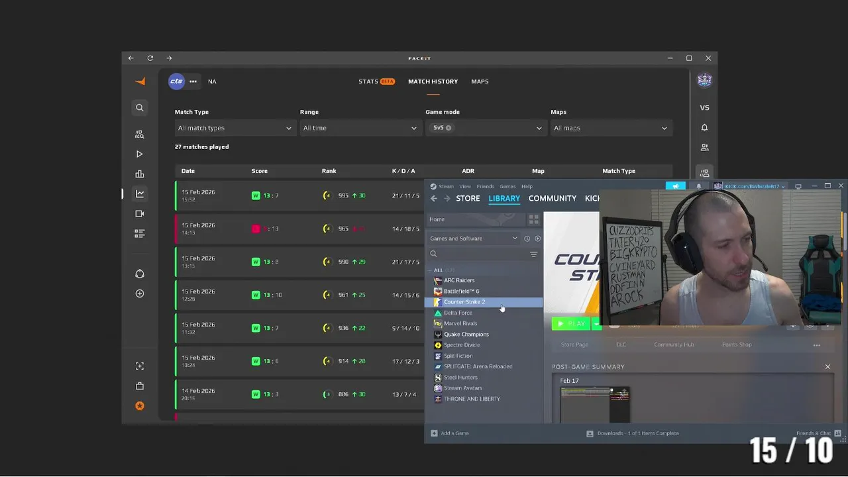Click the FACEIT orange logo icon
This screenshot has width=848, height=477.
click(140, 81)
